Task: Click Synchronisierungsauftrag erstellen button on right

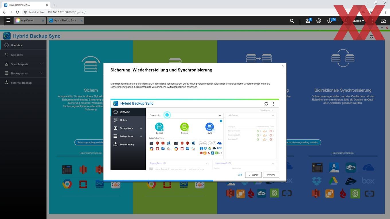Action: click(302, 142)
